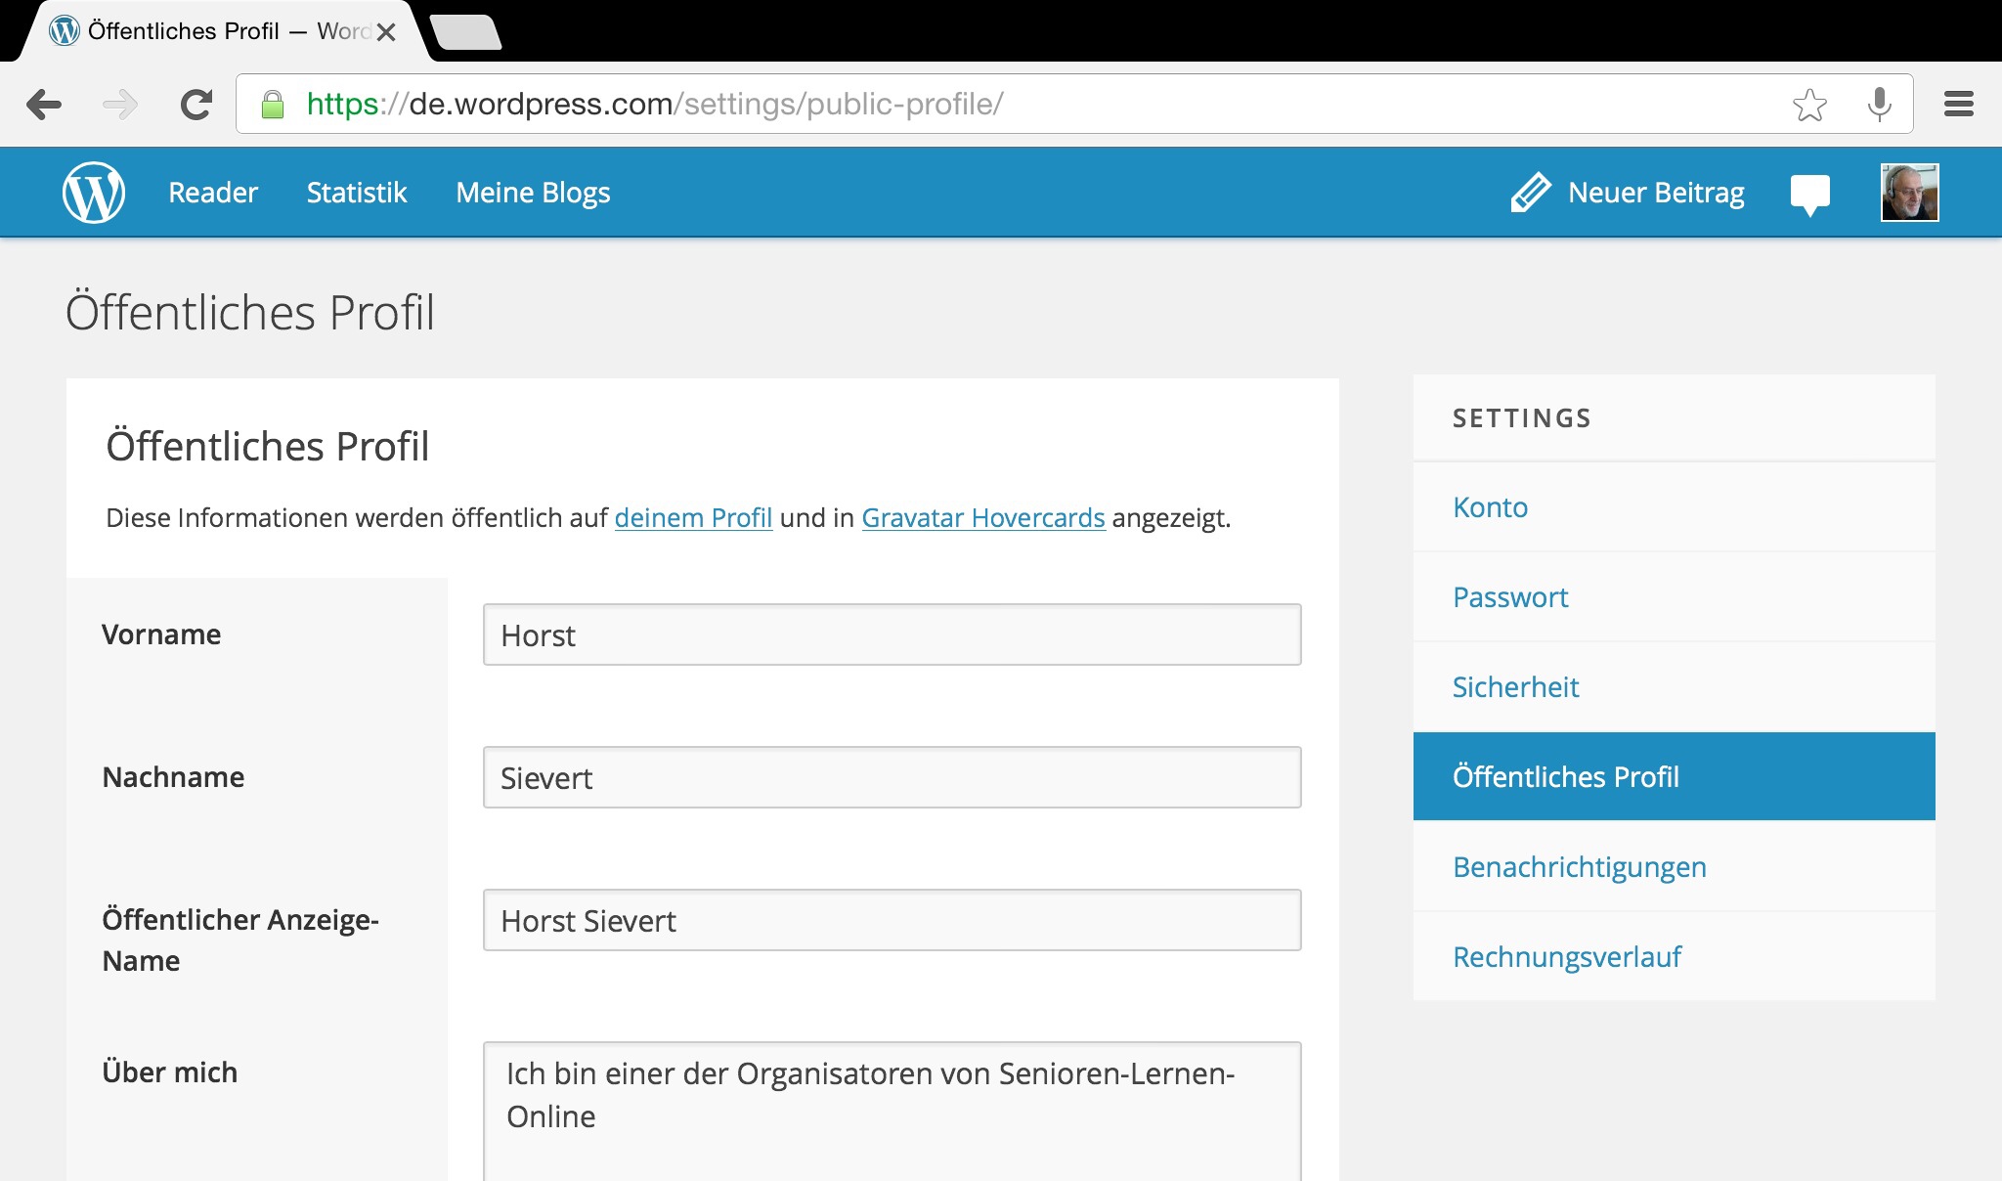The image size is (2002, 1181).
Task: Click the WordPress logo in header
Action: 94,193
